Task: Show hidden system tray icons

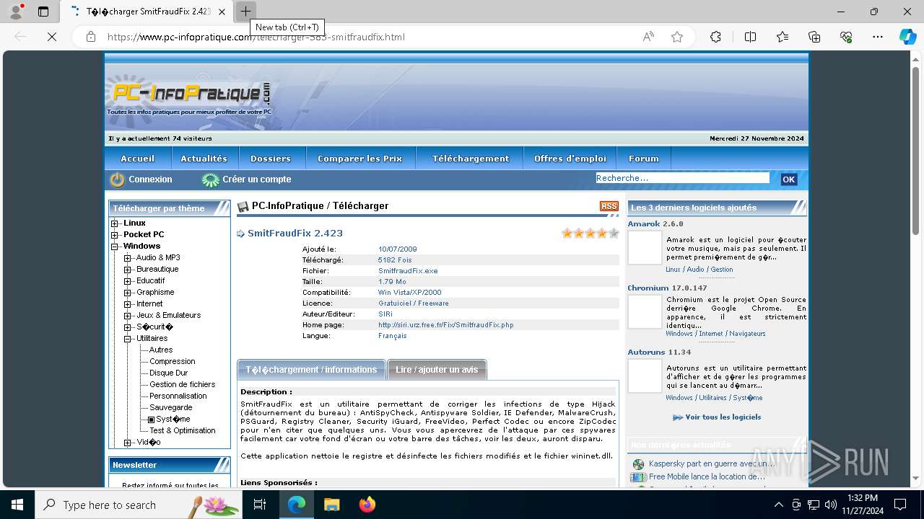Action: point(778,505)
